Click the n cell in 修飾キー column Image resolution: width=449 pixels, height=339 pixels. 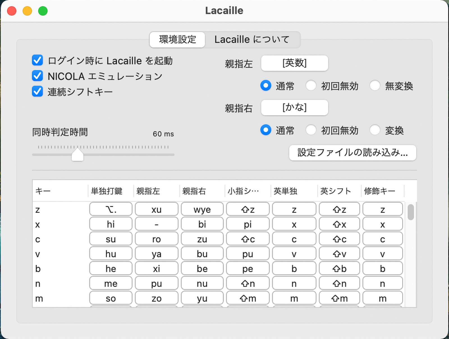382,283
